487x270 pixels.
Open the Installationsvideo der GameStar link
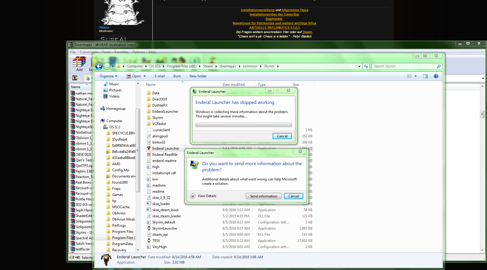274,14
